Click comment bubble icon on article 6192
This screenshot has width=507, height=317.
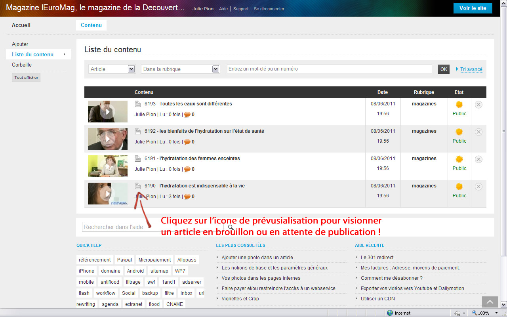click(x=187, y=142)
